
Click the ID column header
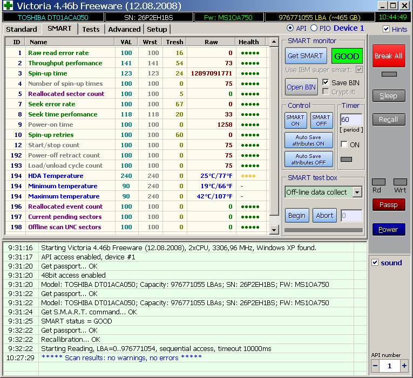(x=15, y=42)
